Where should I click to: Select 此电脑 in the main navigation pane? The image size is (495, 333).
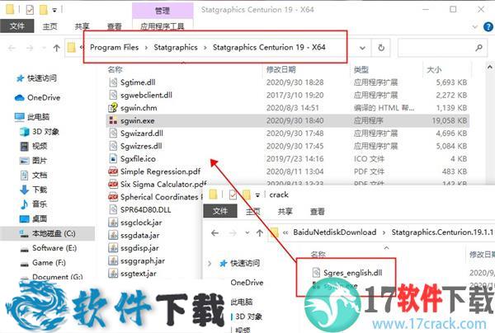point(38,117)
